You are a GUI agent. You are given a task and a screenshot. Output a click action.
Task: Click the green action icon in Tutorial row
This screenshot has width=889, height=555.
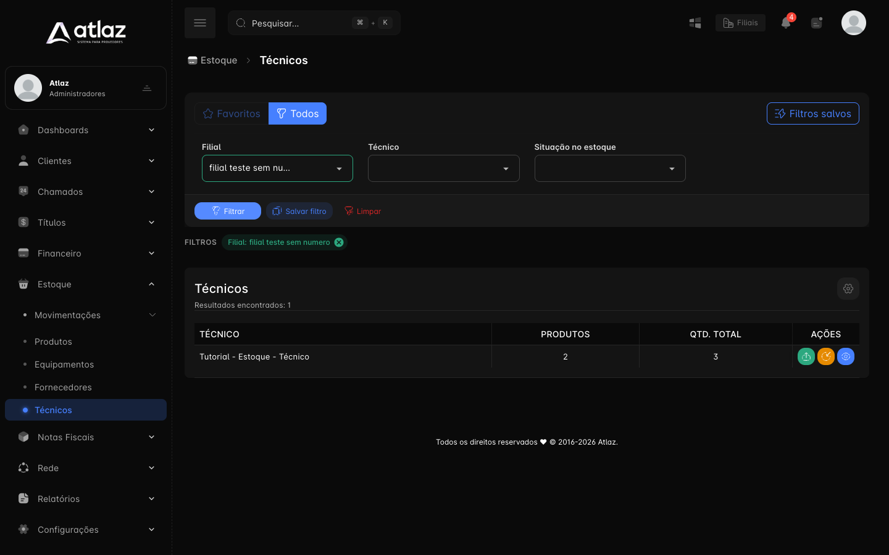[x=806, y=356]
